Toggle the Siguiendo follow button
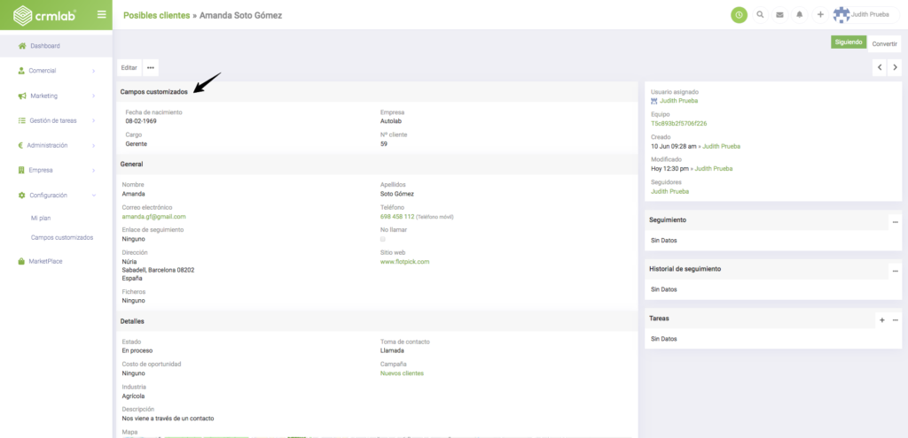 [848, 42]
